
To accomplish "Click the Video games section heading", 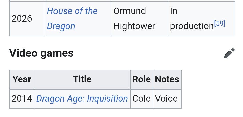I will (41, 53).
